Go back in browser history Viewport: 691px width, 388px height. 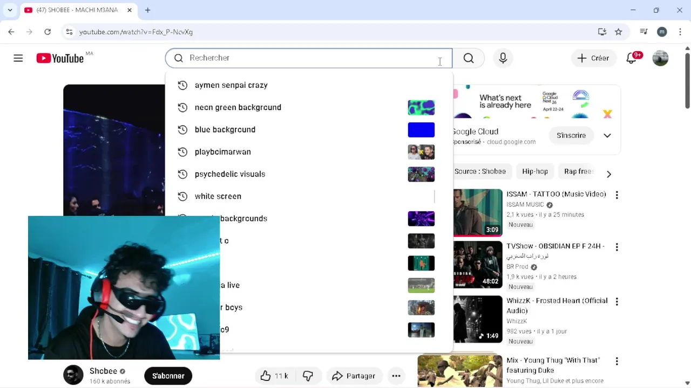click(x=11, y=32)
